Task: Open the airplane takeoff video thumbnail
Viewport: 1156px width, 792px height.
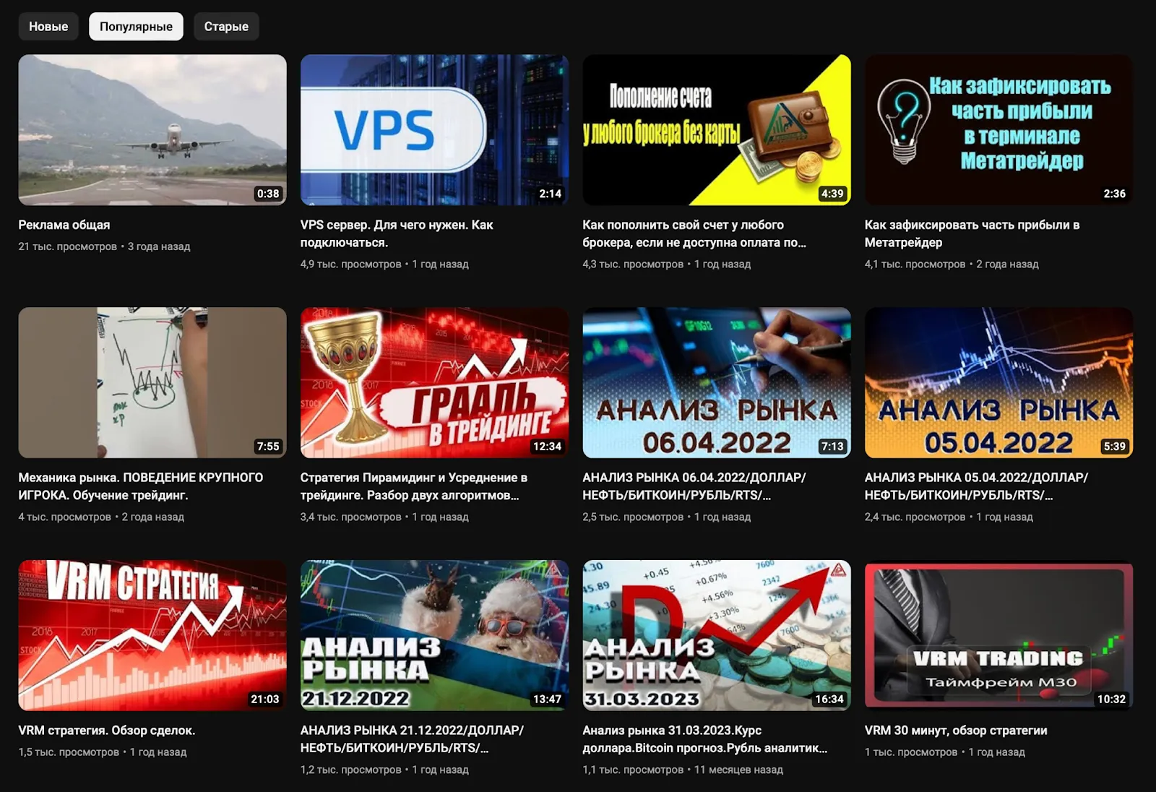Action: [x=152, y=130]
